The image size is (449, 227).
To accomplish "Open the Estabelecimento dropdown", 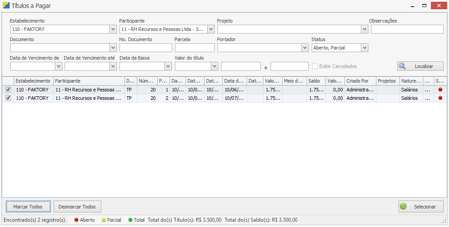I will (112, 29).
